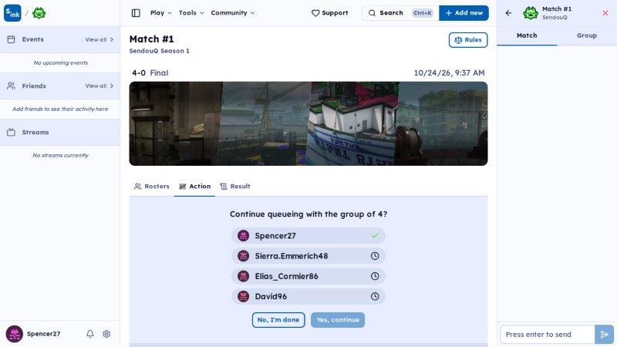Click the Streams section header
Screen dimensions: 617x347
click(60, 132)
